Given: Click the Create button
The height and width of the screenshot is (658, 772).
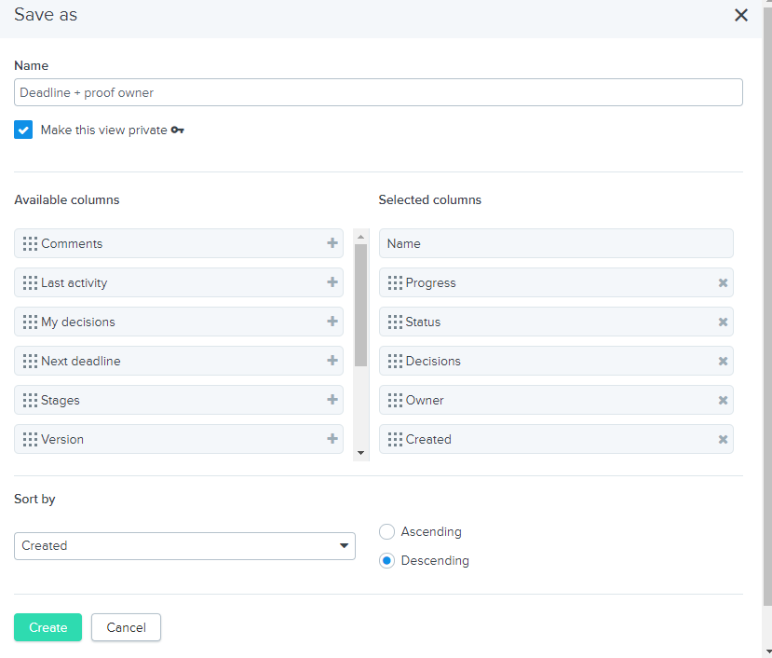Looking at the screenshot, I should coord(47,627).
